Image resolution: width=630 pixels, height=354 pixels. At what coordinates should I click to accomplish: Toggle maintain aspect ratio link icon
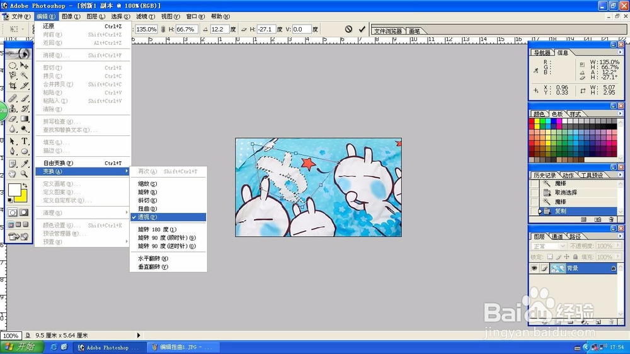[x=163, y=29]
